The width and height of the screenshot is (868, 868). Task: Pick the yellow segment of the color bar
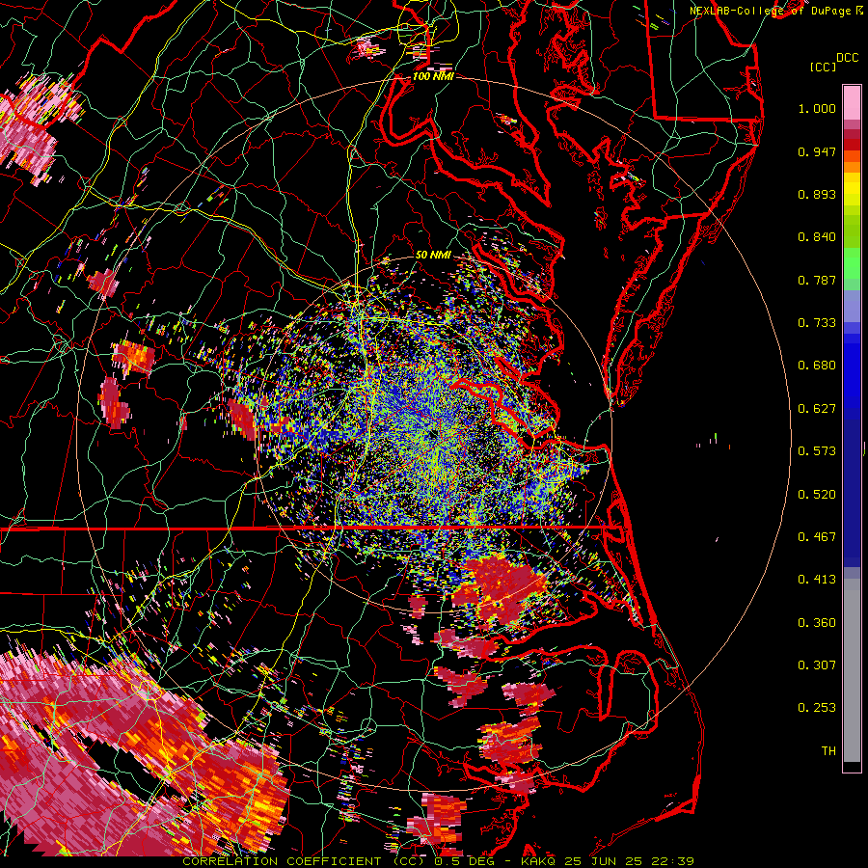pyautogui.click(x=852, y=189)
